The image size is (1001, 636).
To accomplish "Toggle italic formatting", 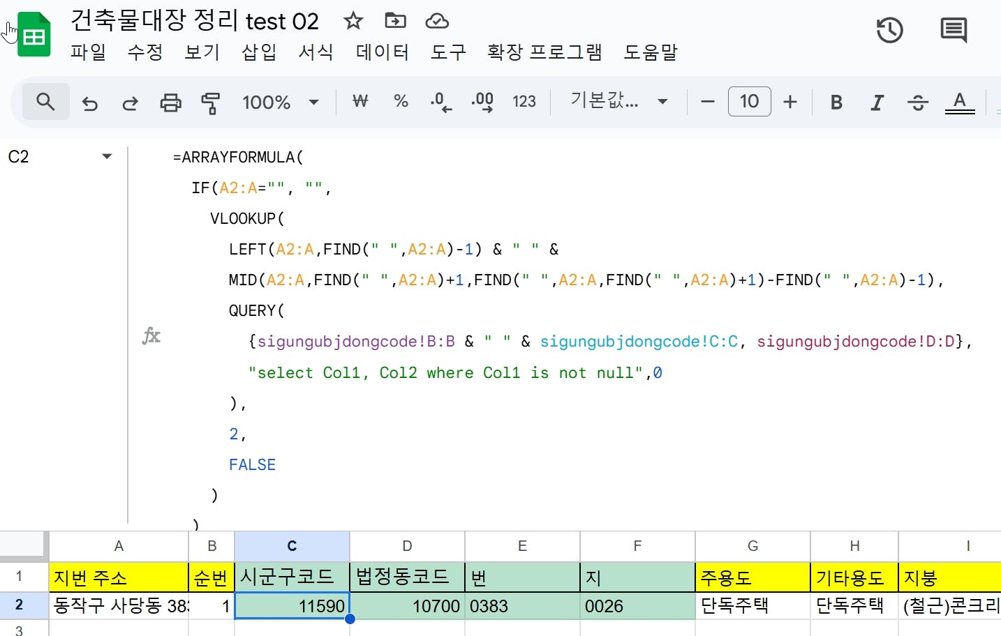I will click(877, 103).
